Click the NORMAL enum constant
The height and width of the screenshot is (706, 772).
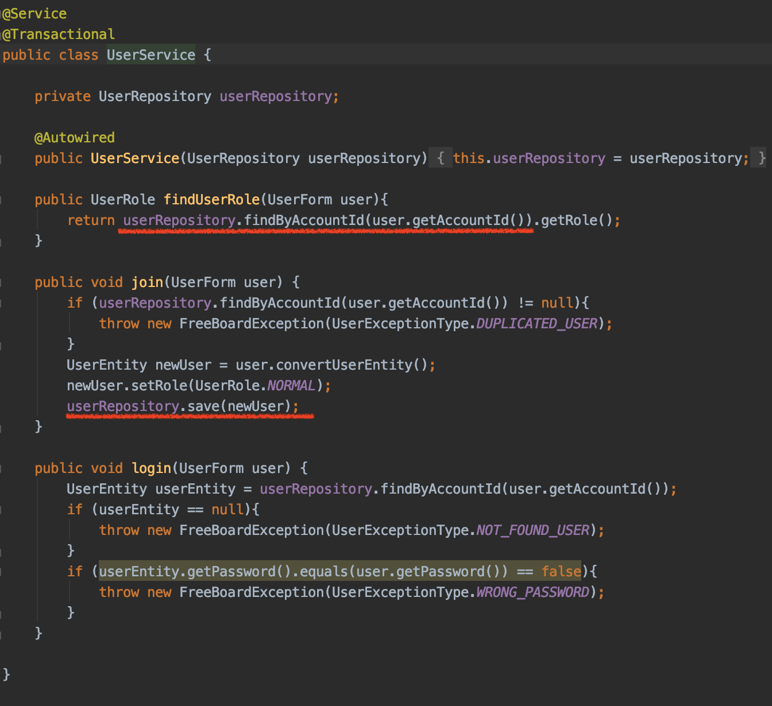(291, 386)
